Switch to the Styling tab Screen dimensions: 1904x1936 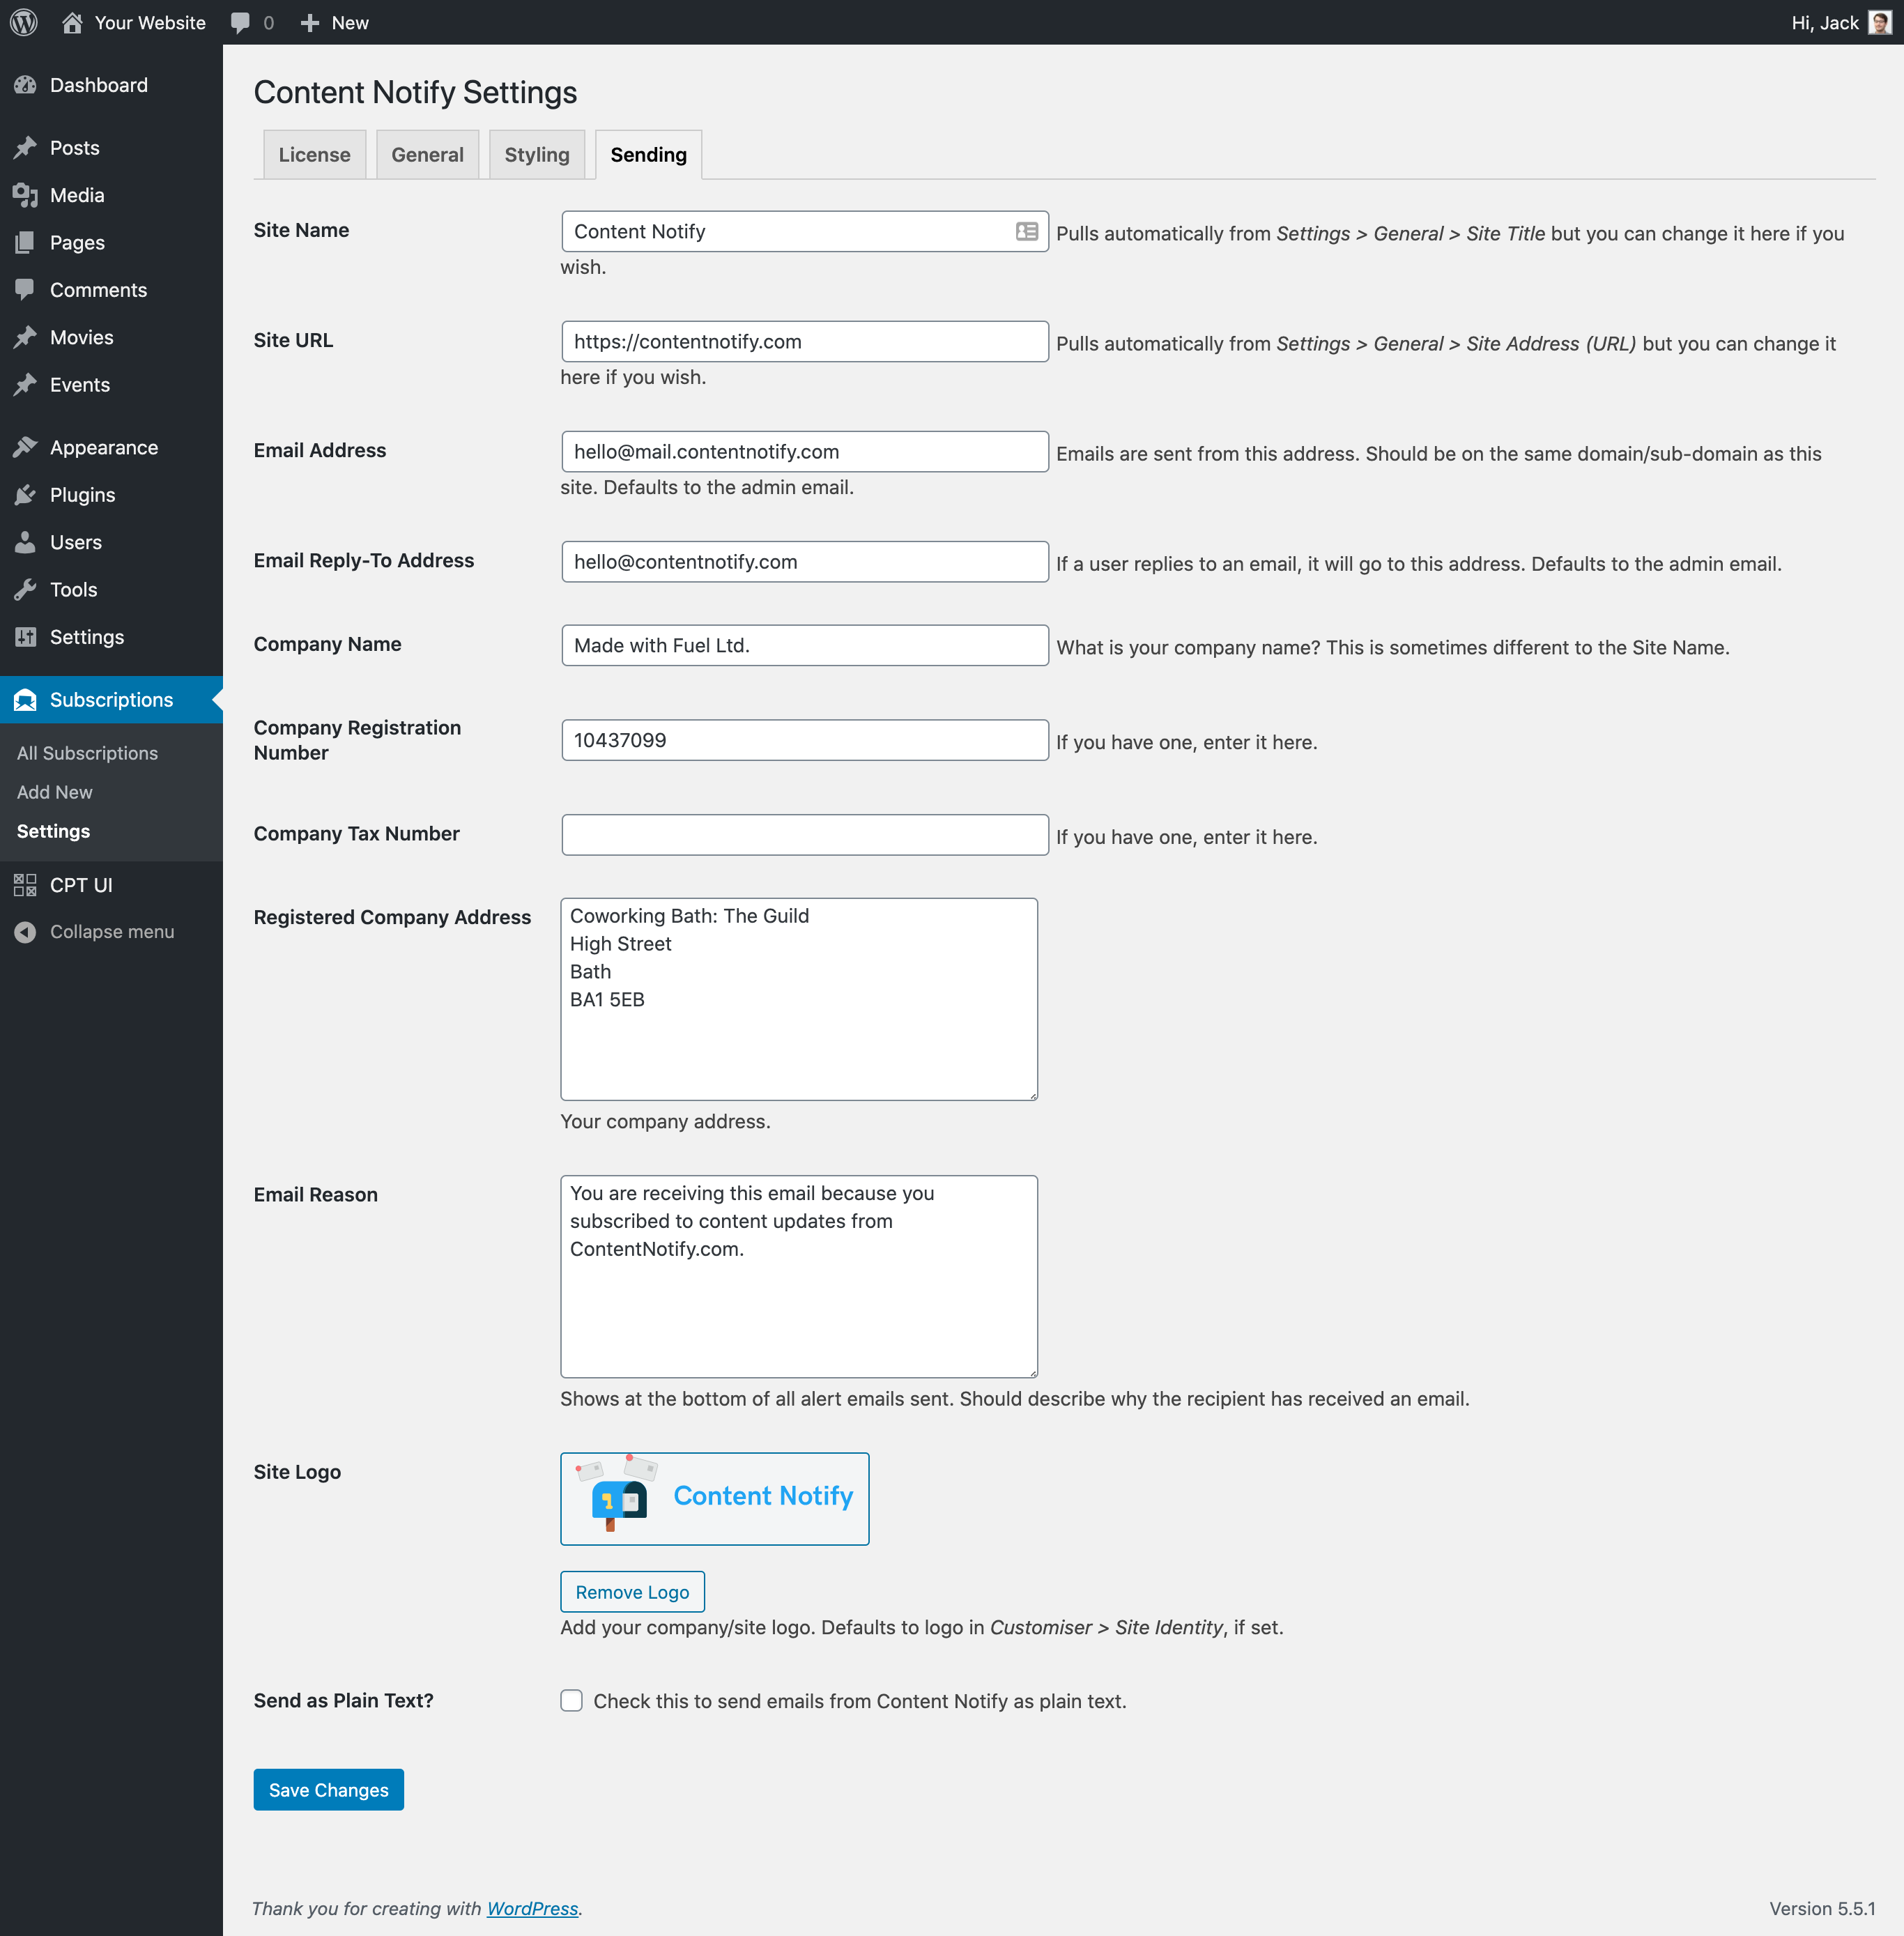(x=536, y=154)
